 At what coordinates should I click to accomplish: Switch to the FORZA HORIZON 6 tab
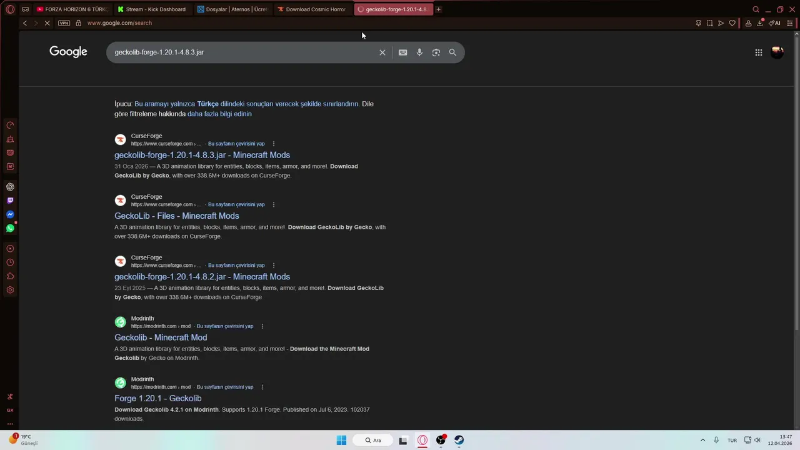tap(72, 9)
